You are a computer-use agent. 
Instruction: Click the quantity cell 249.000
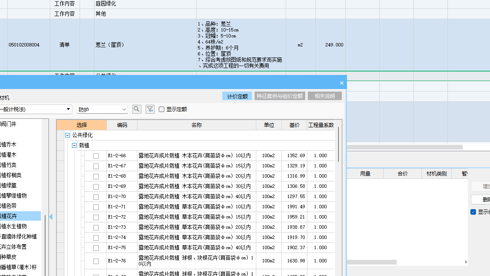pyautogui.click(x=330, y=45)
